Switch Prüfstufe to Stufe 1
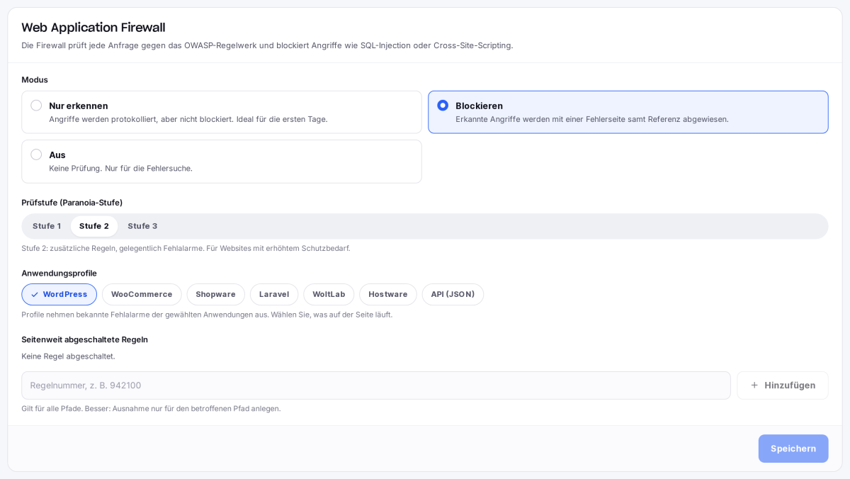The image size is (850, 479). point(47,226)
